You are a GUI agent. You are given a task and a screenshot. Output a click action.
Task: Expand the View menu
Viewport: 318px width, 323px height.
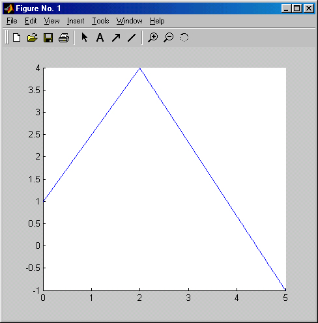[x=51, y=21]
